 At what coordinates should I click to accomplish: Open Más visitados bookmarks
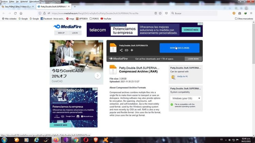[x=9, y=19]
